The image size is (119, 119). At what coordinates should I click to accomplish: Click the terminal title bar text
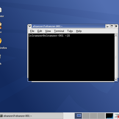click(x=48, y=26)
